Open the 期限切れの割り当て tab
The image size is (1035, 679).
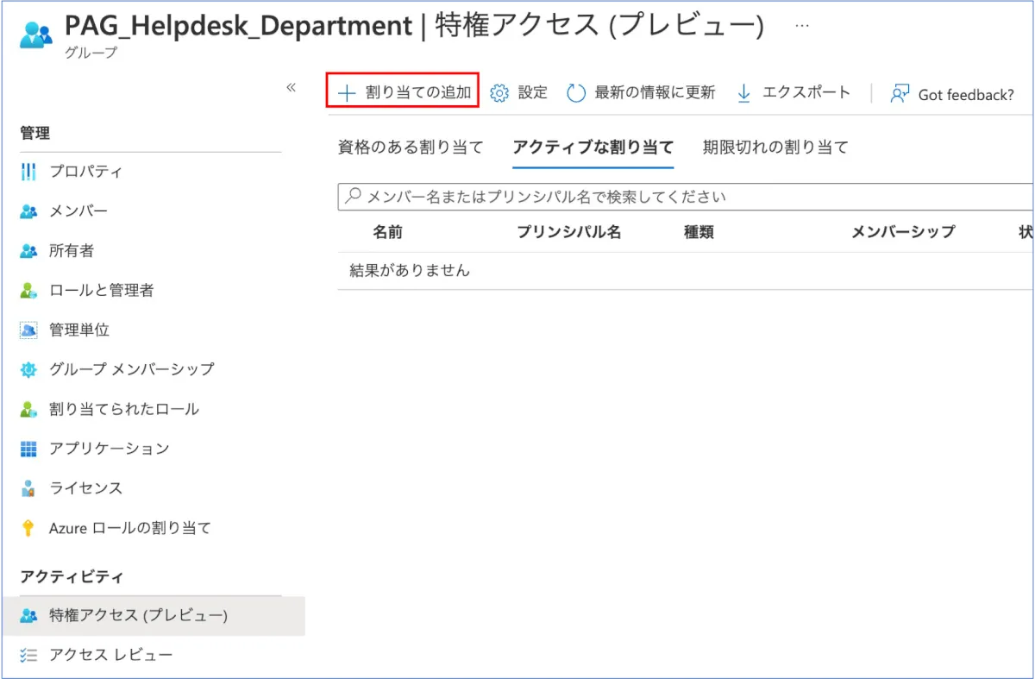(x=775, y=147)
